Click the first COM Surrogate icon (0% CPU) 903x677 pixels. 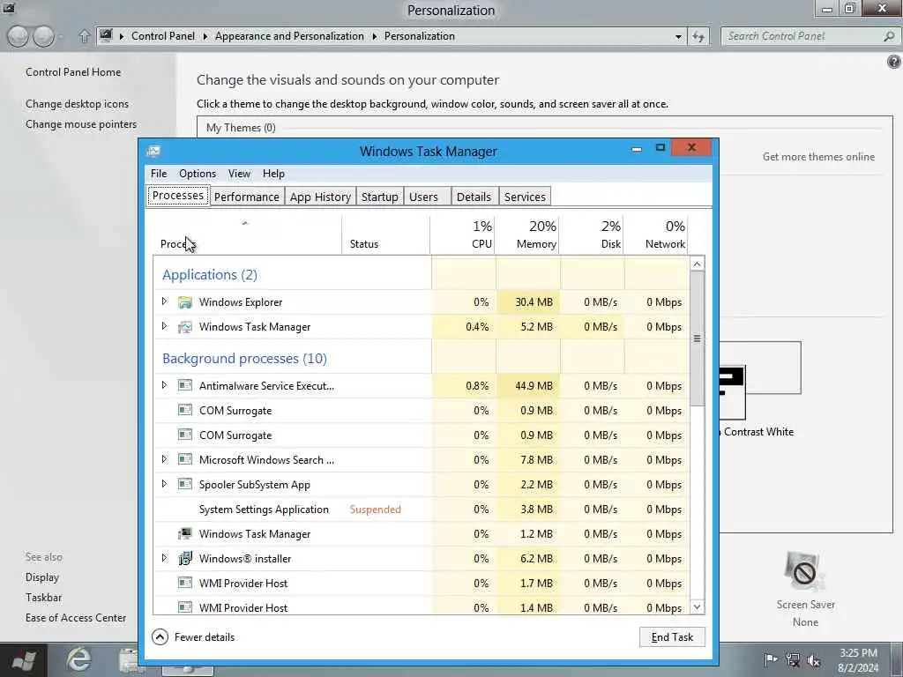pos(185,411)
